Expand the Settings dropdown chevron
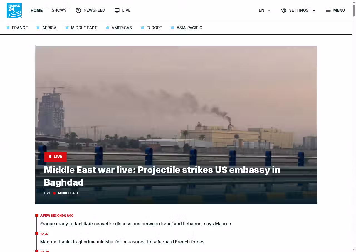 point(314,10)
